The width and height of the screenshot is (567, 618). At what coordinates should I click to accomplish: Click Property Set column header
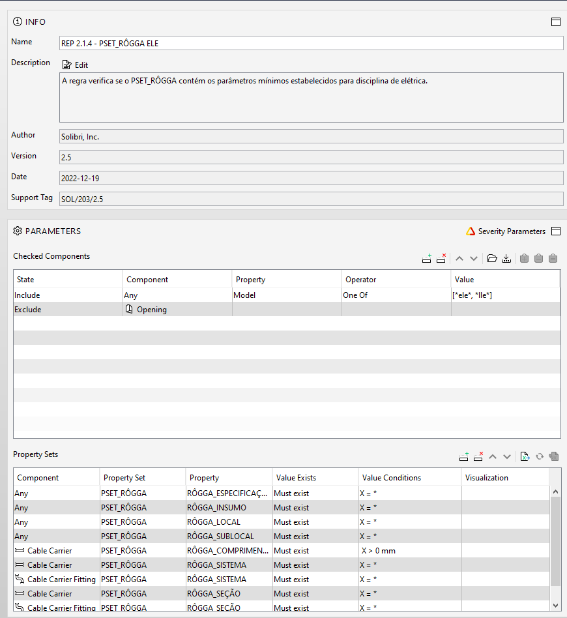pos(142,478)
